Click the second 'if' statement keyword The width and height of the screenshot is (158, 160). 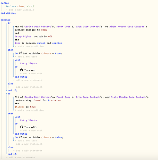point(9,94)
